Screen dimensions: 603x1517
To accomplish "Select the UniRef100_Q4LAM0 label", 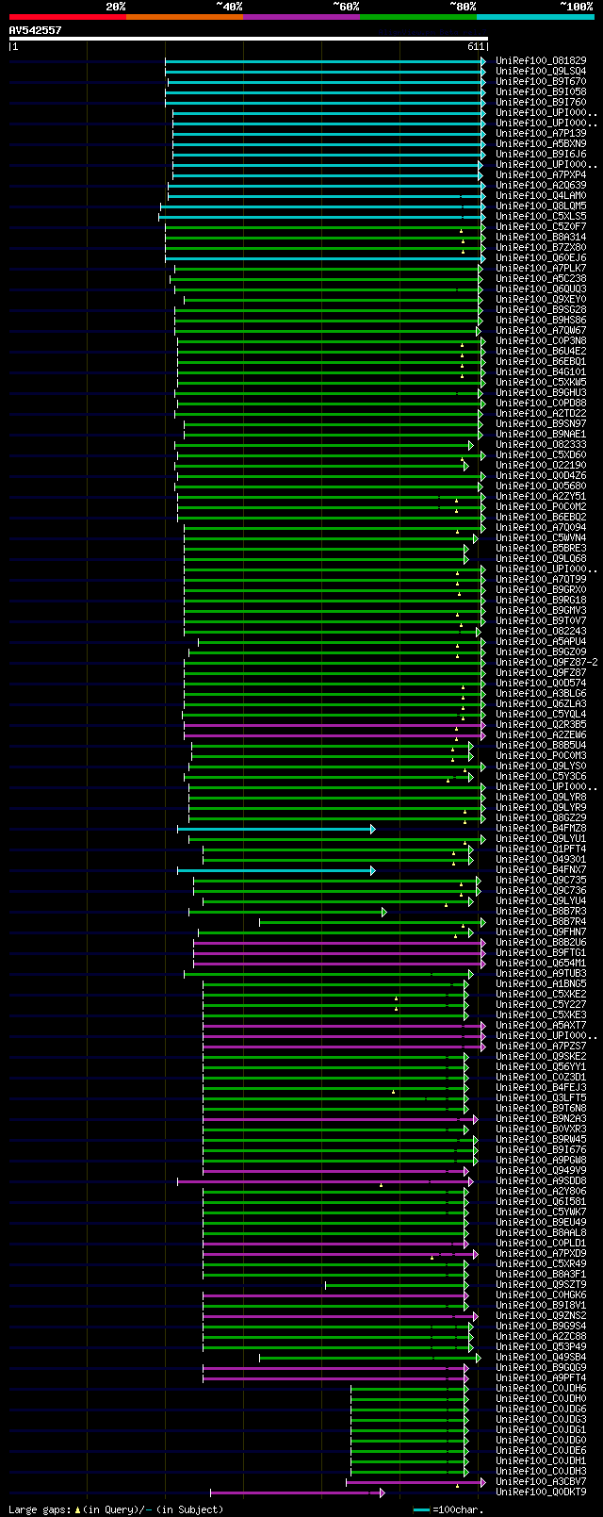I will pos(541,196).
